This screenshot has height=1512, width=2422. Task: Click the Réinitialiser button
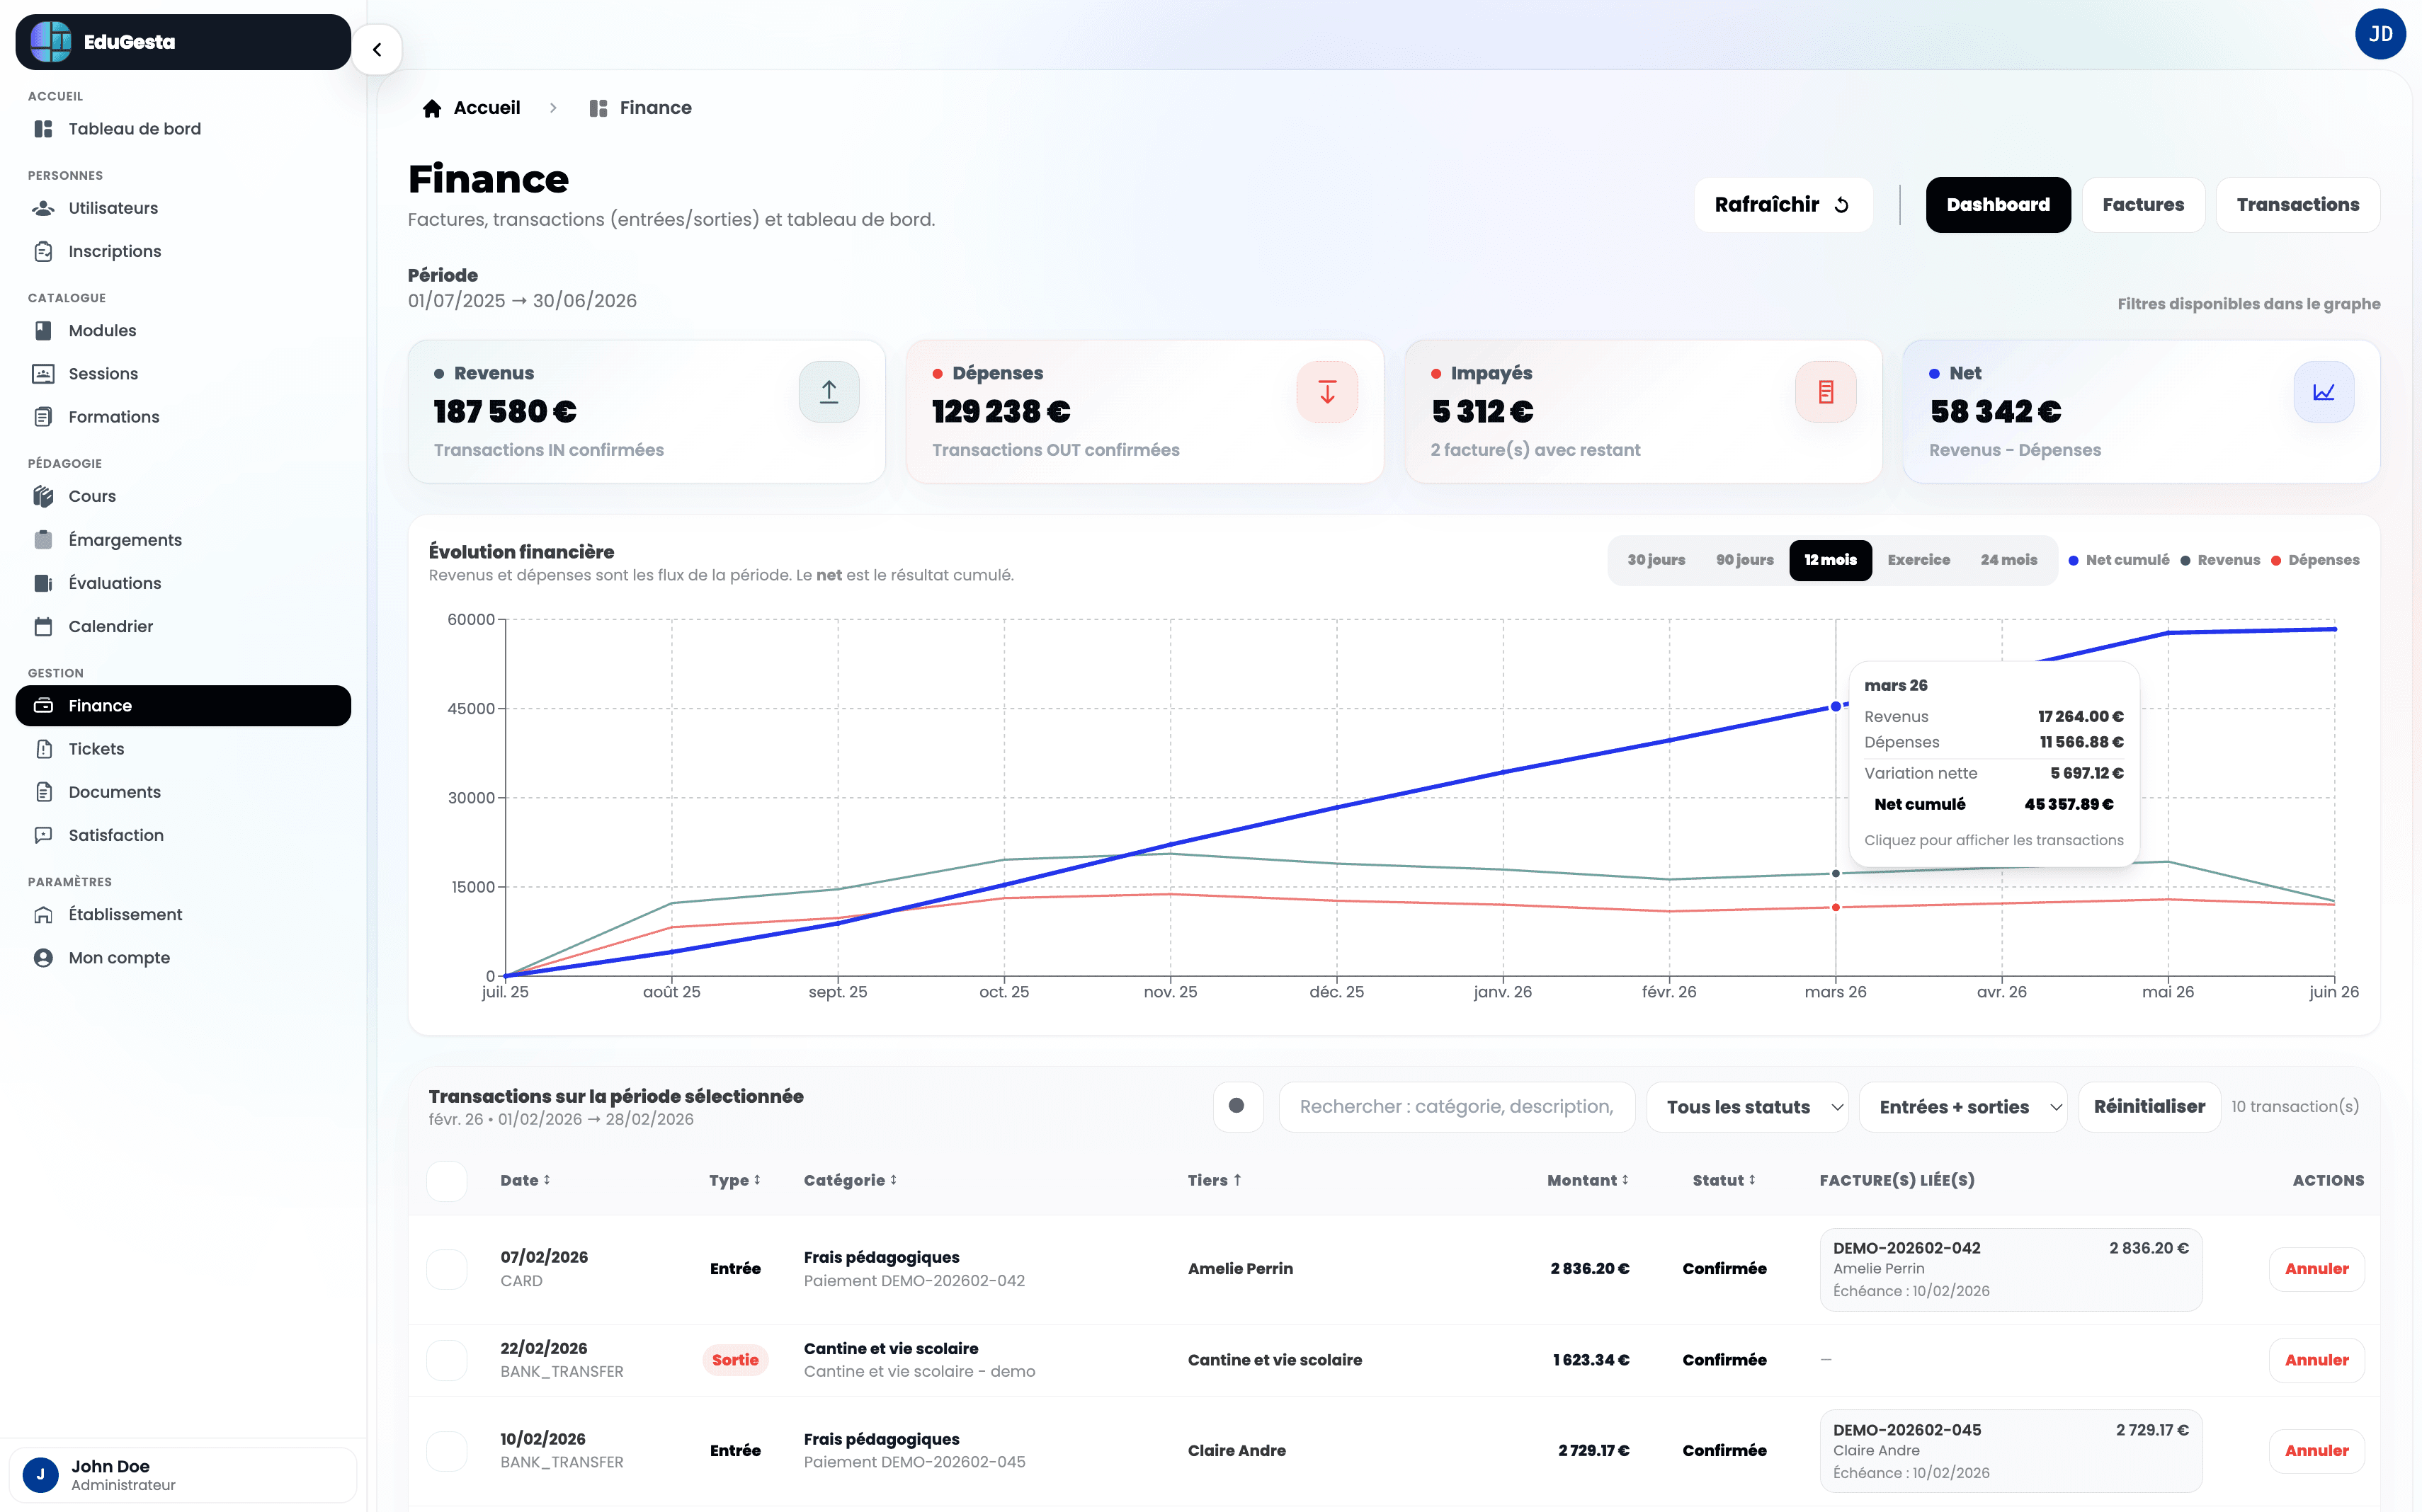coord(2149,1107)
